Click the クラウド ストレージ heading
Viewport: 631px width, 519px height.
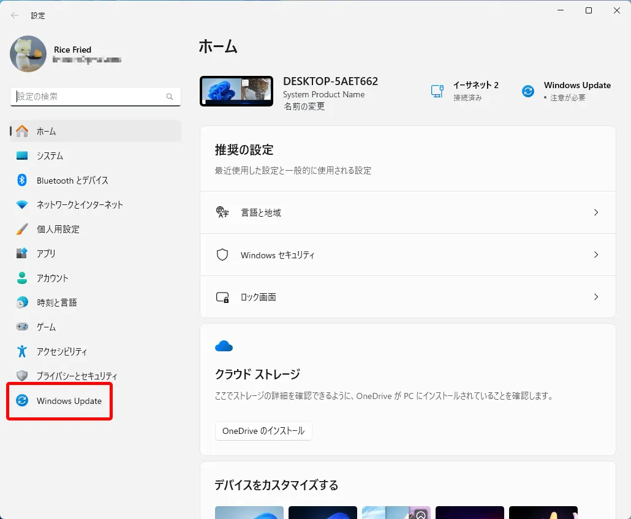[x=257, y=374]
